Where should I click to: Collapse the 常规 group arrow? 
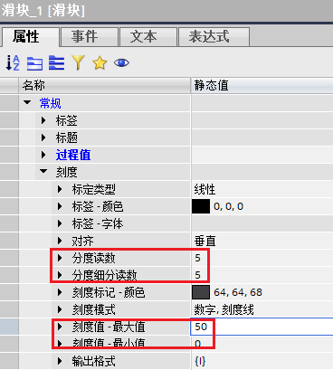(27, 102)
